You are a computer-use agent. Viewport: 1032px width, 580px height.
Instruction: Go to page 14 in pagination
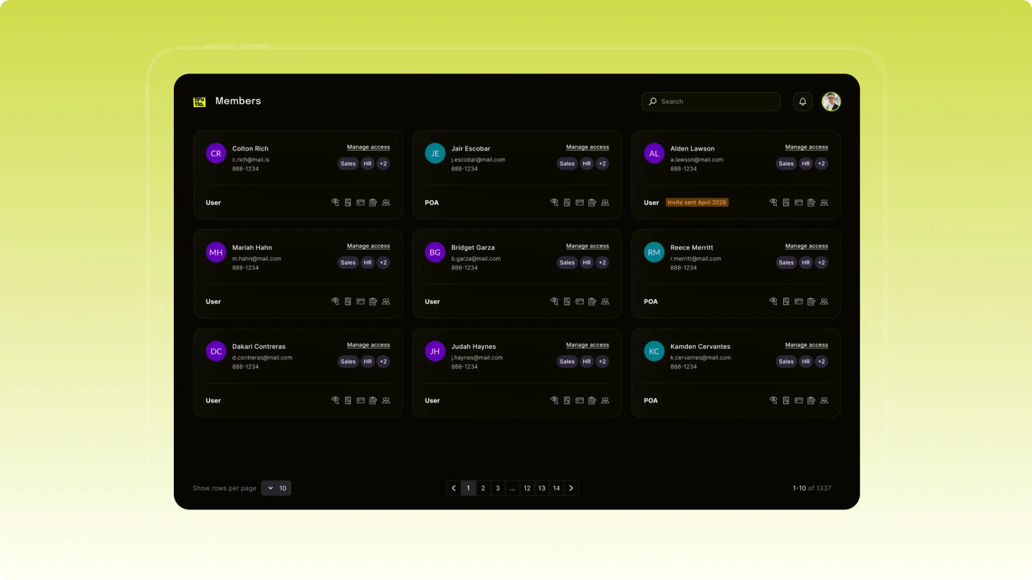pos(556,488)
